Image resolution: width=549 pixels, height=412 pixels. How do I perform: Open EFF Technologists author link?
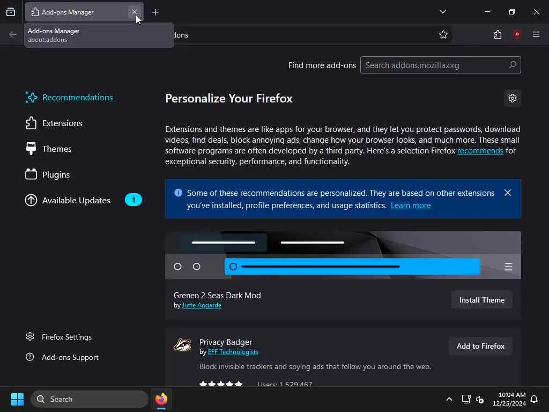point(233,352)
